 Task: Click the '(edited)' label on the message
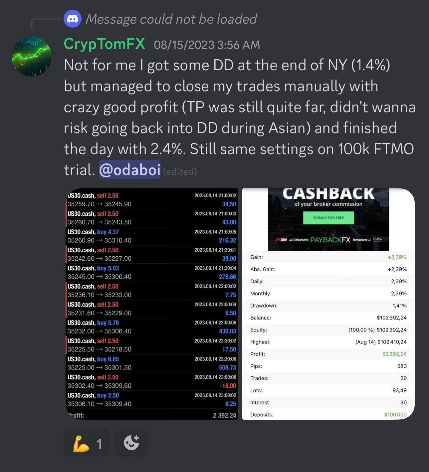(180, 172)
